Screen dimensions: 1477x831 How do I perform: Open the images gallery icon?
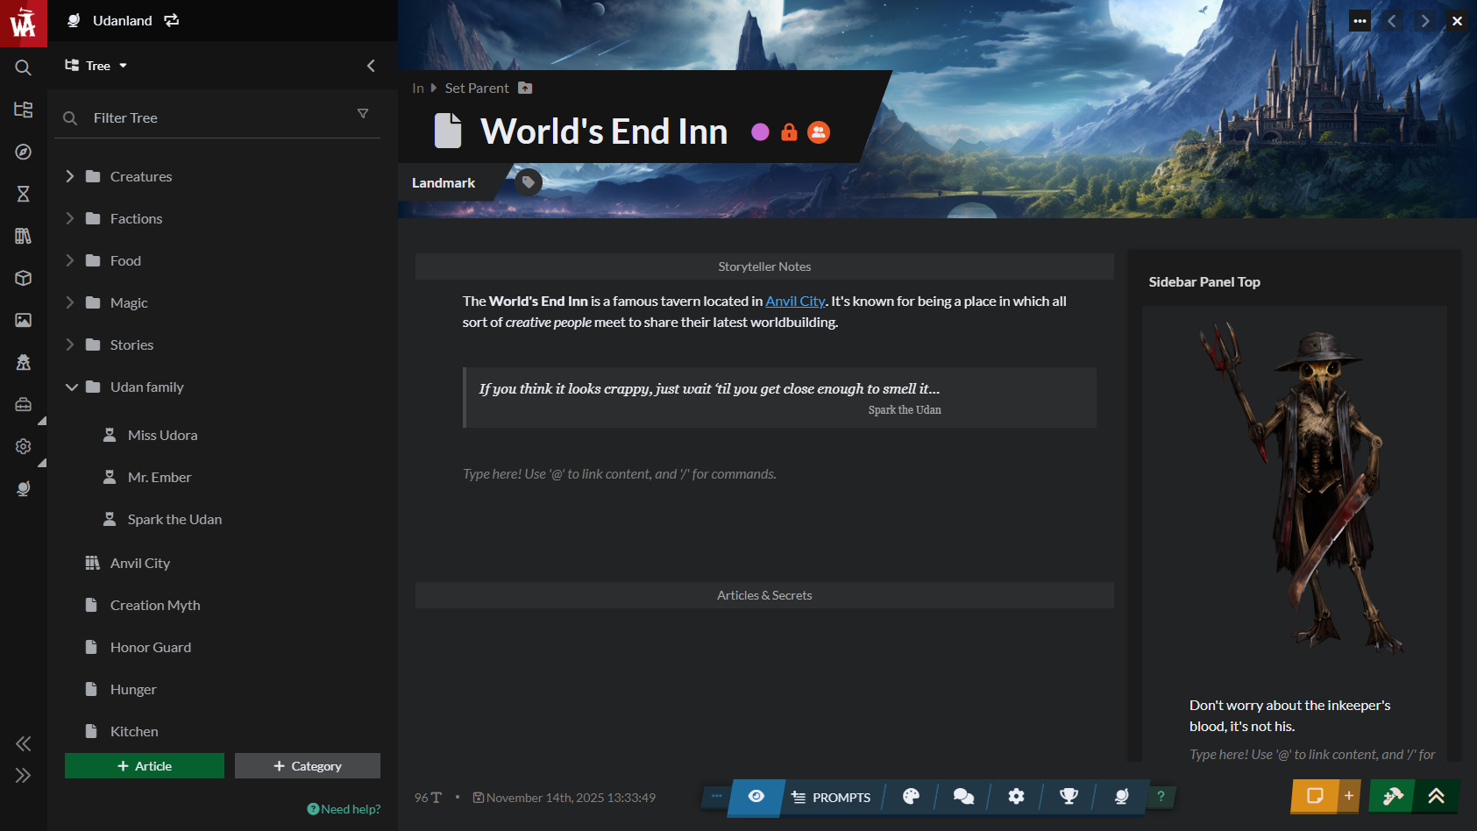pyautogui.click(x=24, y=320)
